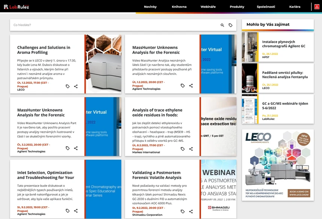The image size is (322, 219).
Task: Click the LECO instrument image on Aroma card
Action: pos(103,64)
